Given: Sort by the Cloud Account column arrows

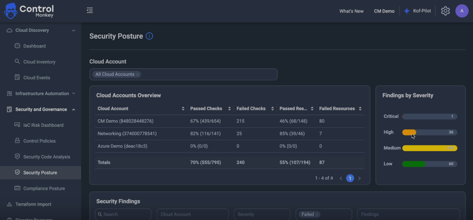Looking at the screenshot, I should click(183, 109).
